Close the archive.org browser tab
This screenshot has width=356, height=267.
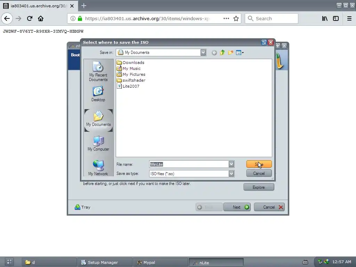tap(72, 6)
